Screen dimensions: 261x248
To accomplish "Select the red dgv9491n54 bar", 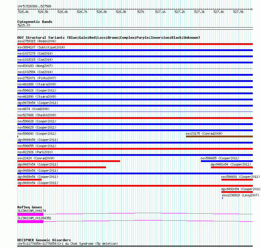I will point(232,167).
